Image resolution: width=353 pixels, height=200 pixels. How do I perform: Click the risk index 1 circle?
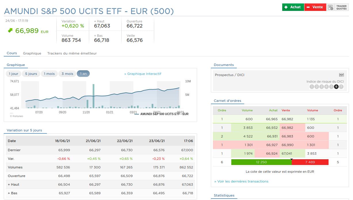(312, 87)
